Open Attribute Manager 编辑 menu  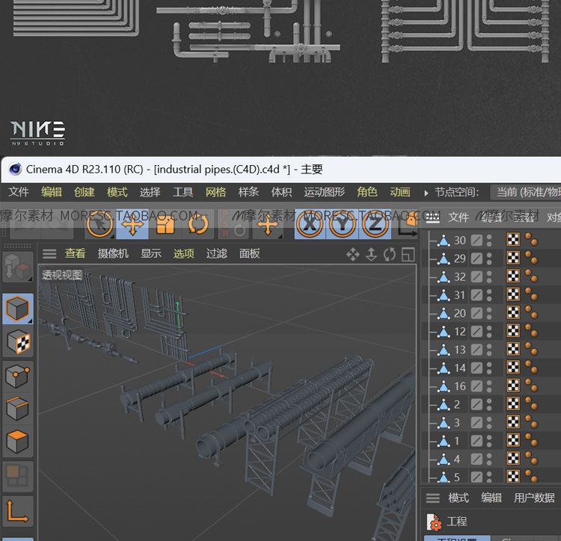coord(491,498)
